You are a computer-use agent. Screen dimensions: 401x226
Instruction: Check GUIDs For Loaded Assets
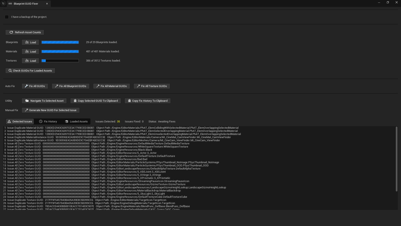pos(30,71)
